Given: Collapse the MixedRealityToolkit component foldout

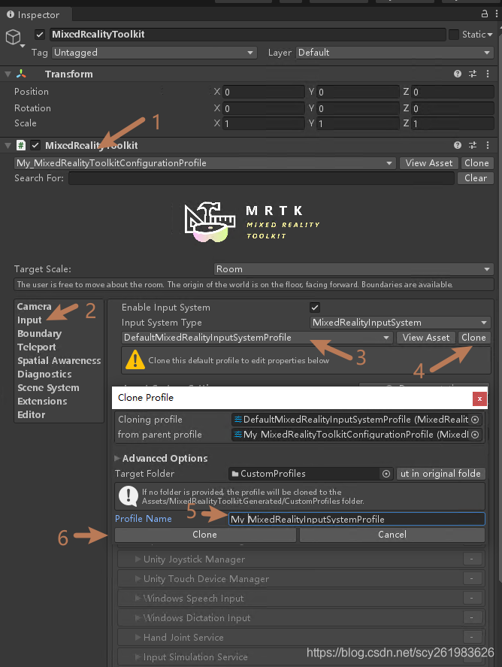Looking at the screenshot, I should [x=8, y=145].
